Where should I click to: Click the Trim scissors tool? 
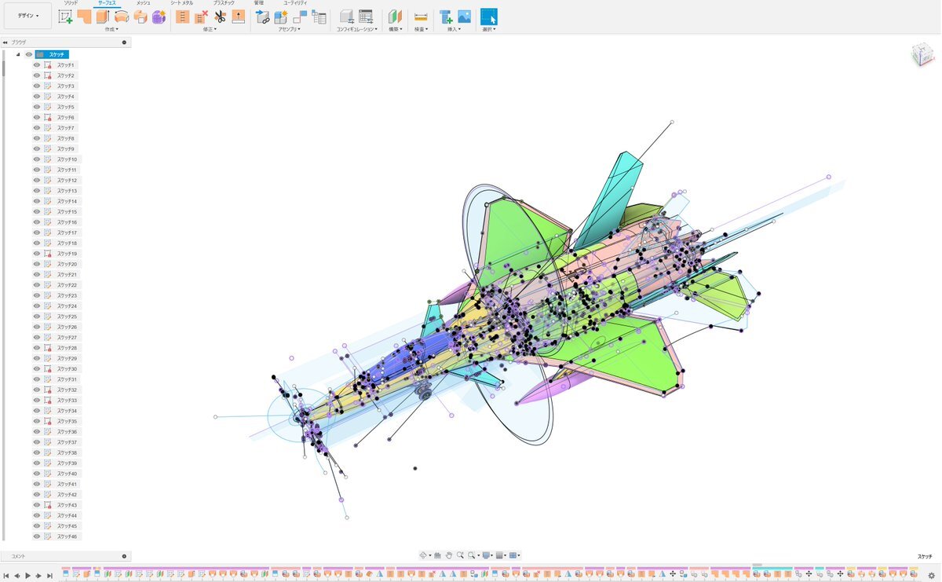pyautogui.click(x=220, y=16)
